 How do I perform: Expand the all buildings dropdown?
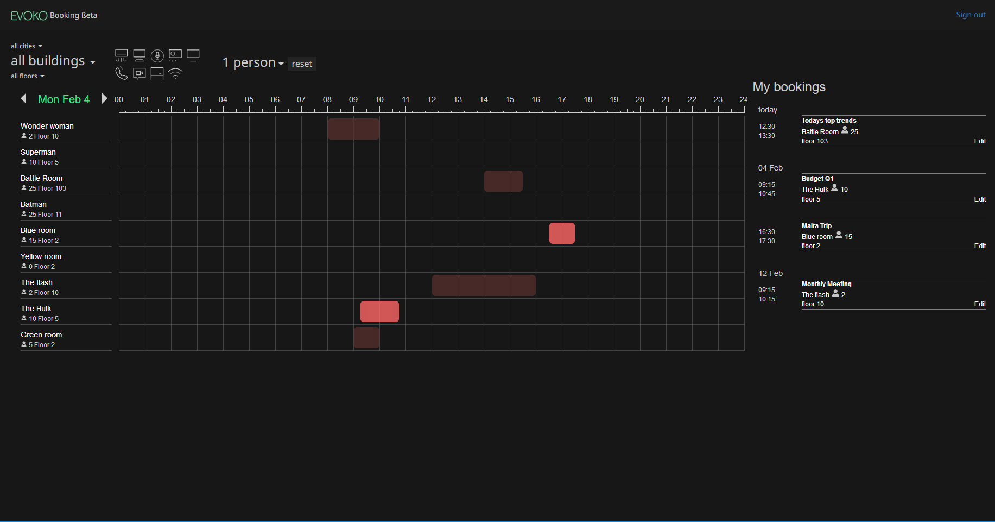[x=53, y=61]
